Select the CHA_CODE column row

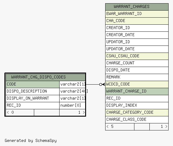tap(137, 21)
